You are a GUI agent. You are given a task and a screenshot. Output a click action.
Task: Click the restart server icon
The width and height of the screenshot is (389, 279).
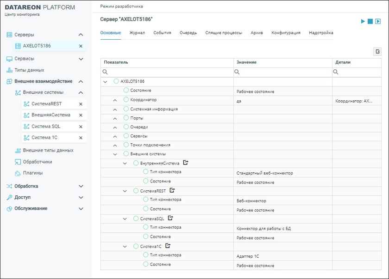point(378,22)
